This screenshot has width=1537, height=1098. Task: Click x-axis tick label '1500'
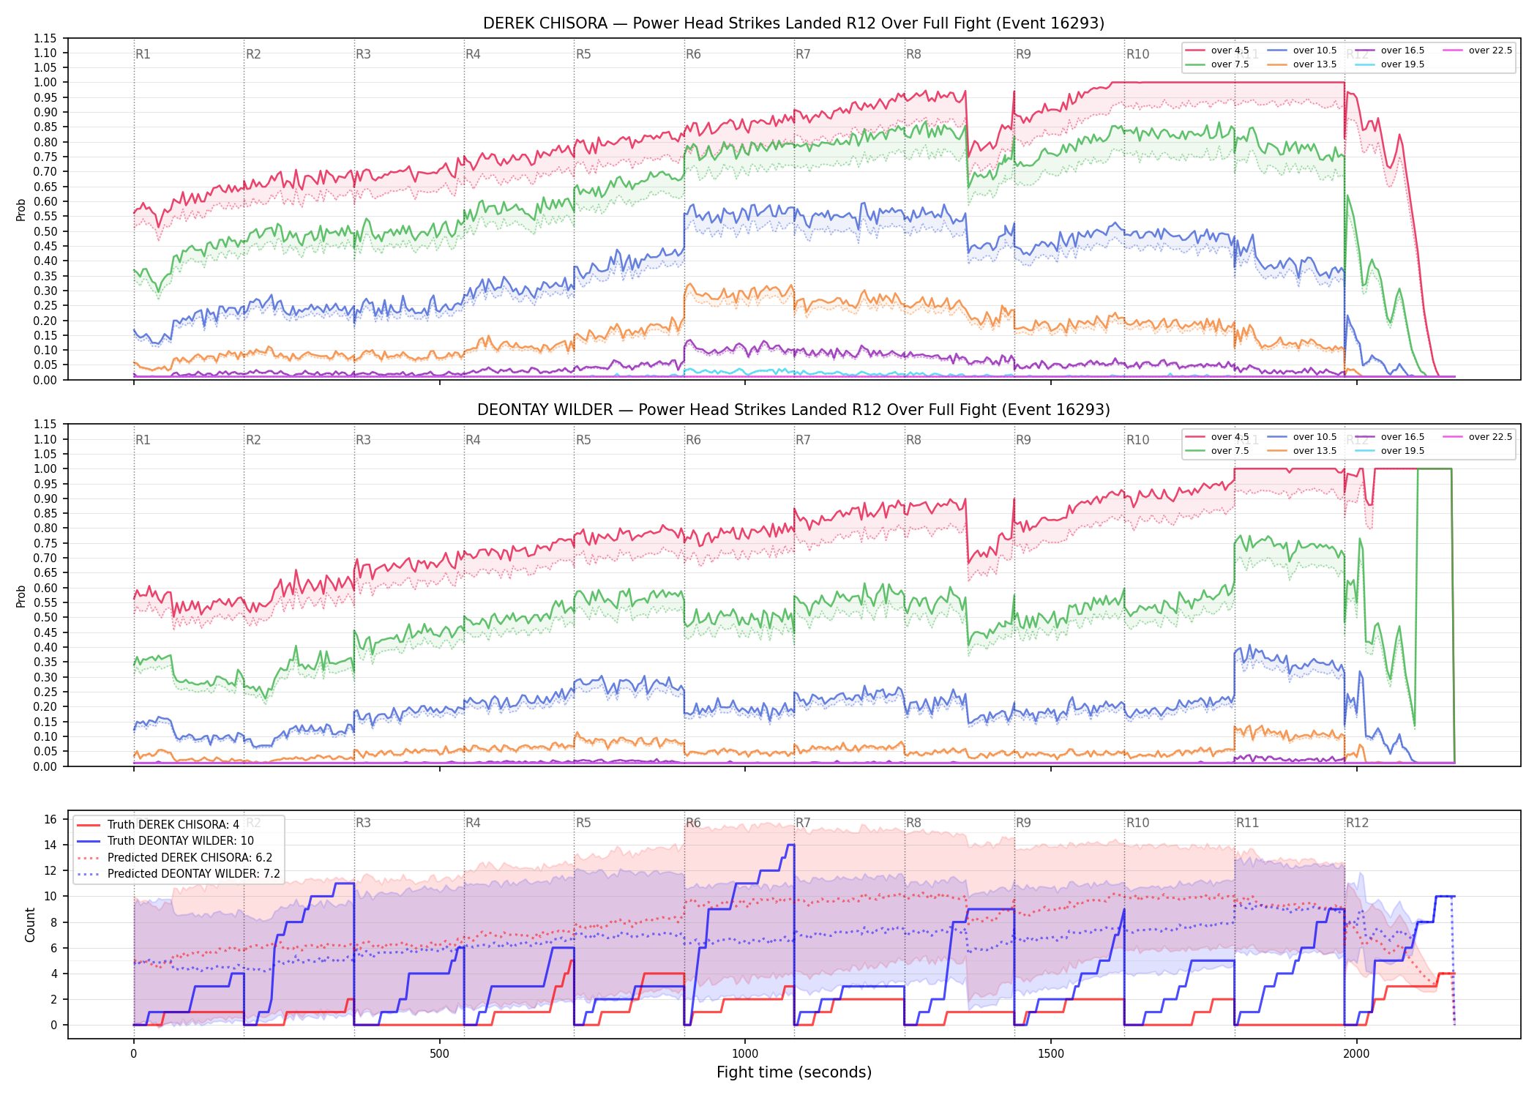(1051, 1054)
